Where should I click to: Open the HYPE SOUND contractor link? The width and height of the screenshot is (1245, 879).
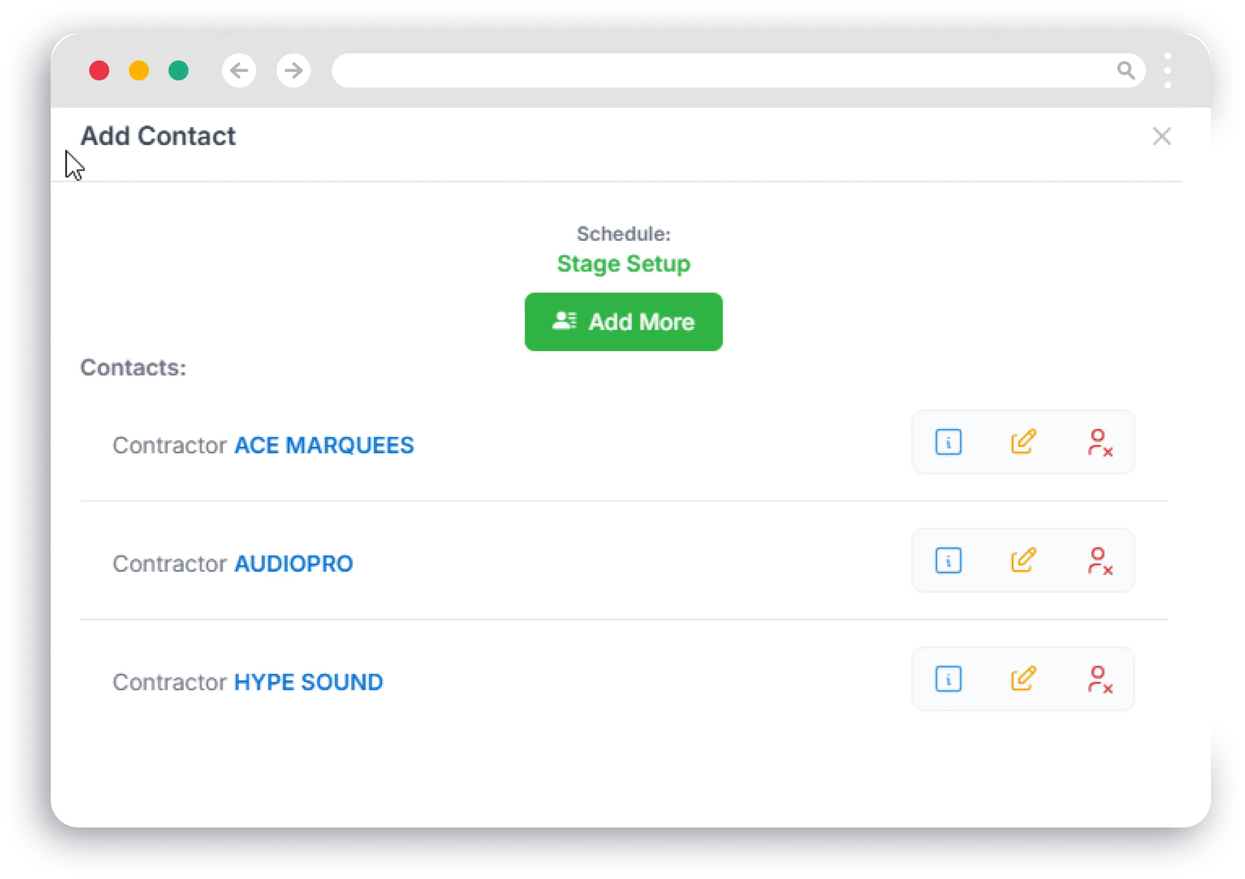(308, 682)
